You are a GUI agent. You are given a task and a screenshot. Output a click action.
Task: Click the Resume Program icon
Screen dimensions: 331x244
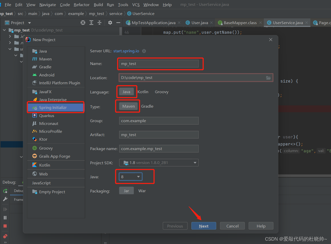click(5, 209)
